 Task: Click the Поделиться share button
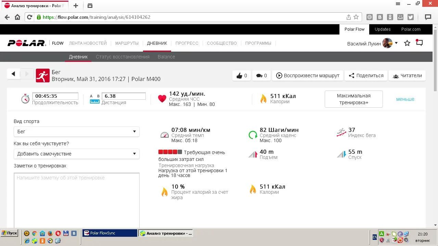[366, 76]
